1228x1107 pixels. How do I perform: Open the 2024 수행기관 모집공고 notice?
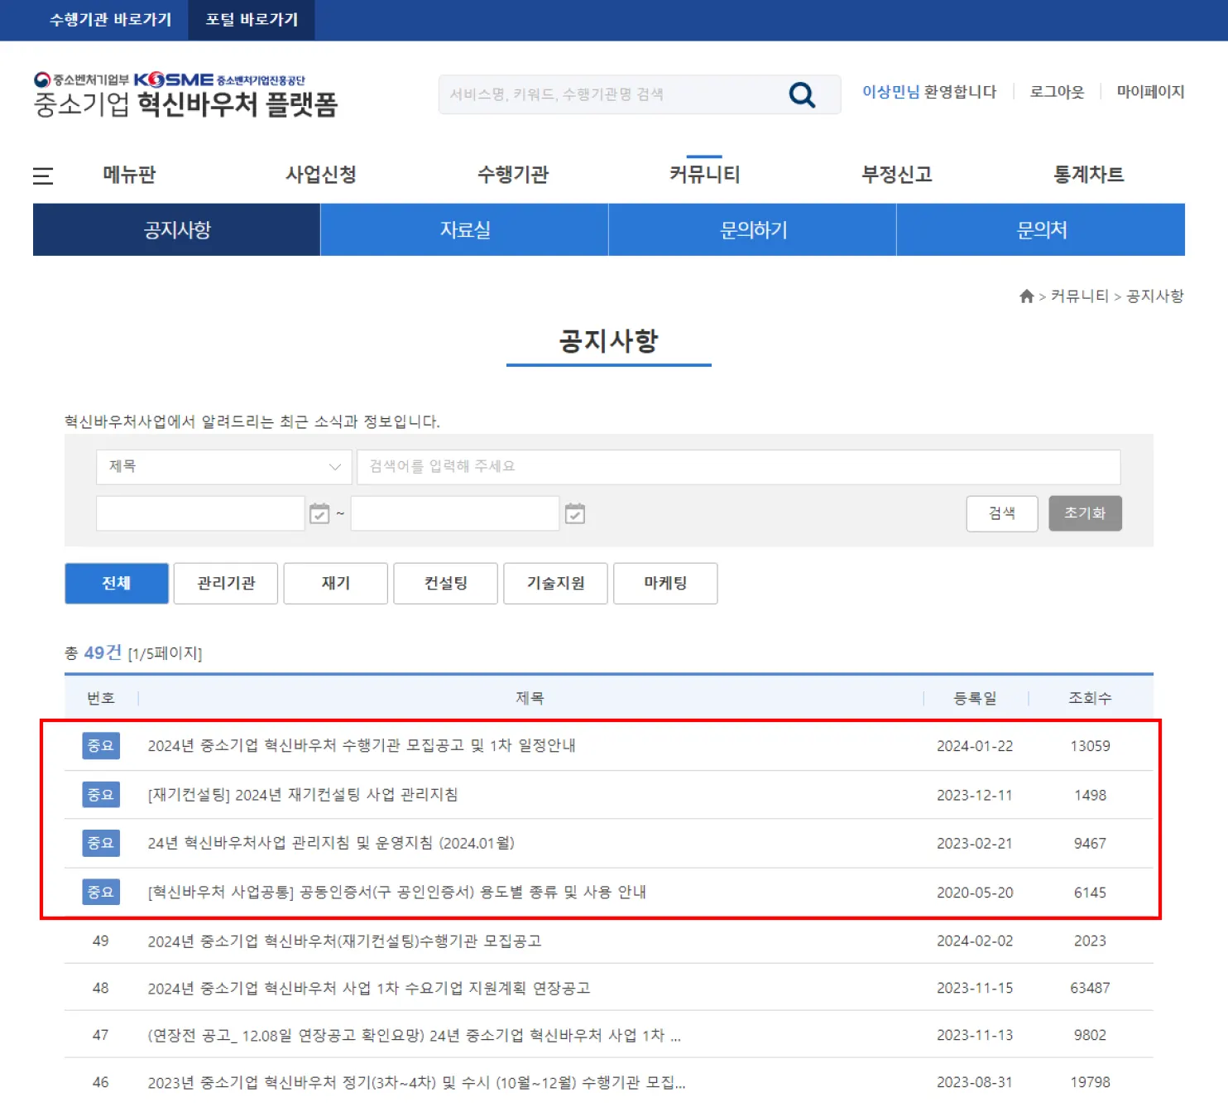pyautogui.click(x=362, y=745)
